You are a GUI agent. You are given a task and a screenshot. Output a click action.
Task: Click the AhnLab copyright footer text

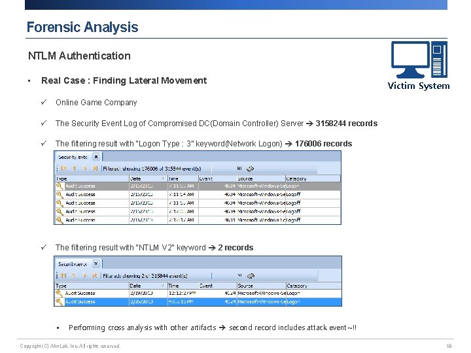pos(70,346)
